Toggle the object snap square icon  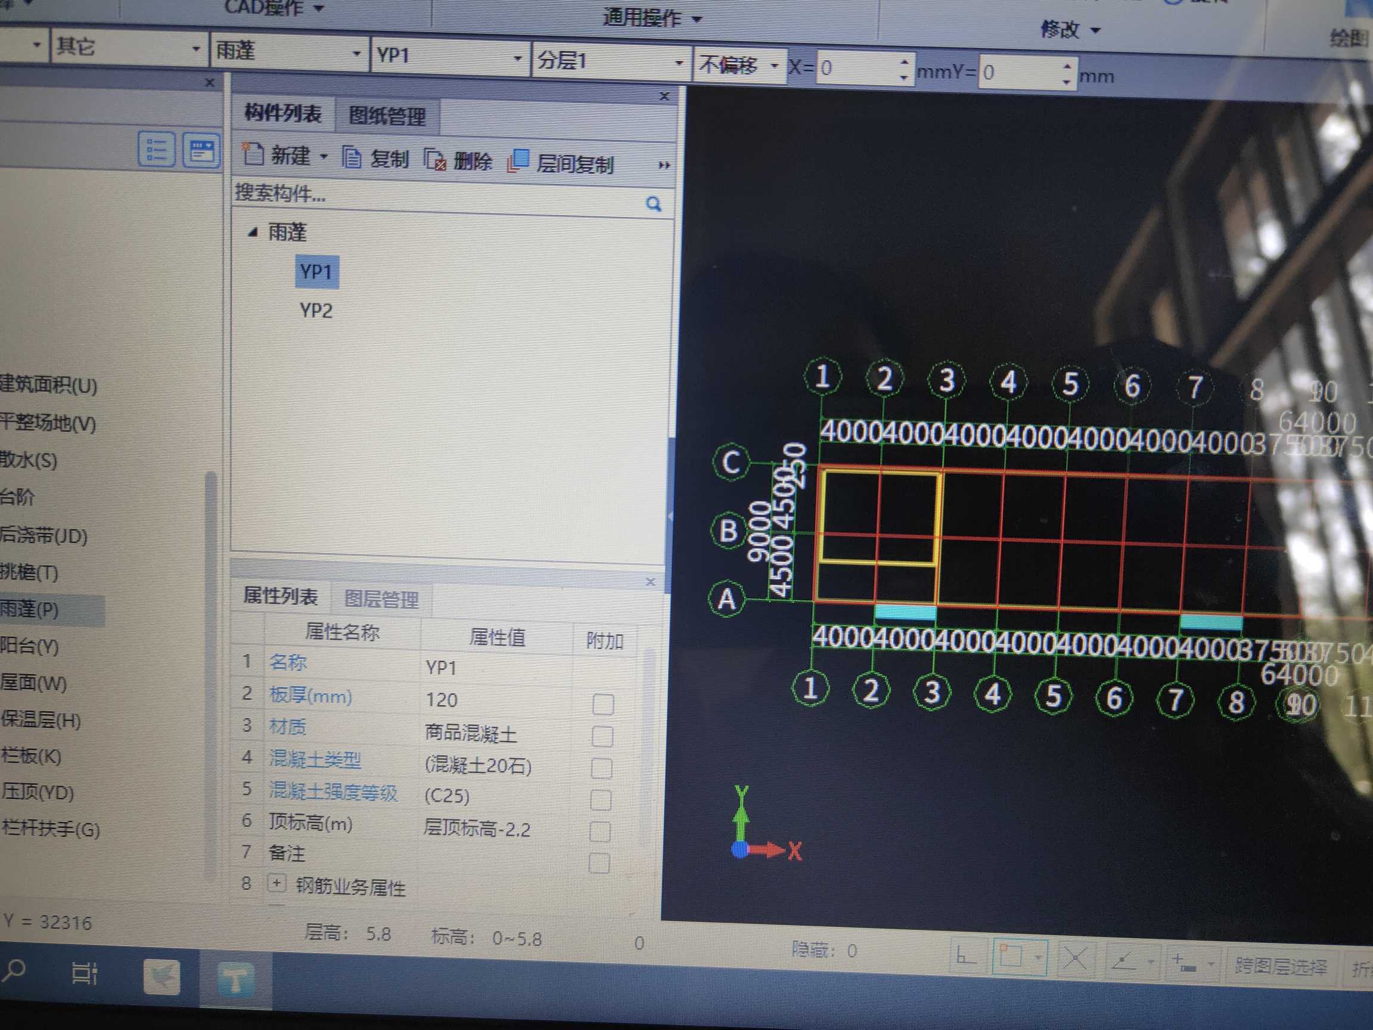1010,956
